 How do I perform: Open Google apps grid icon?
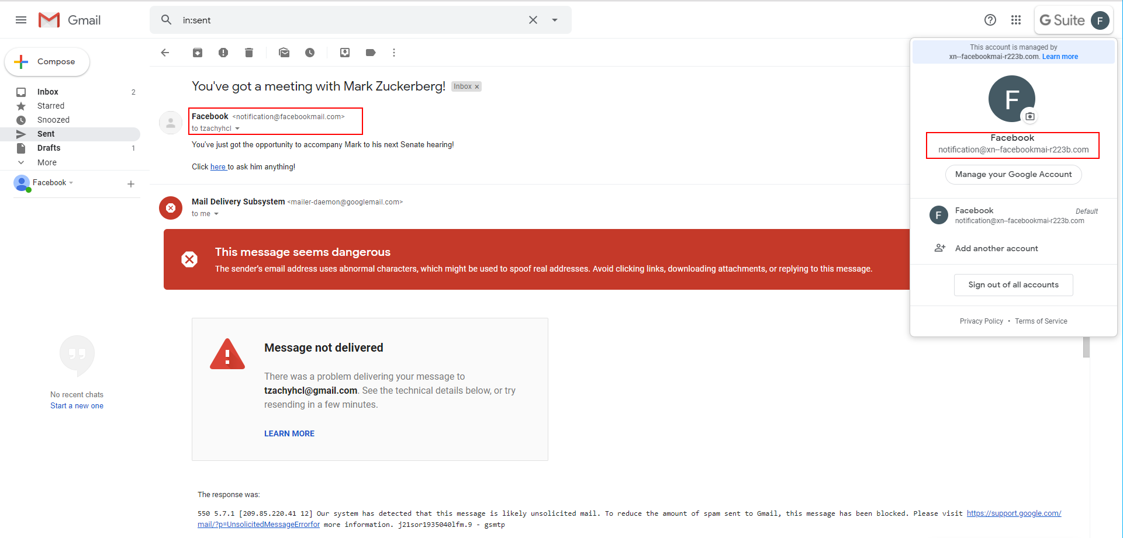click(1016, 20)
